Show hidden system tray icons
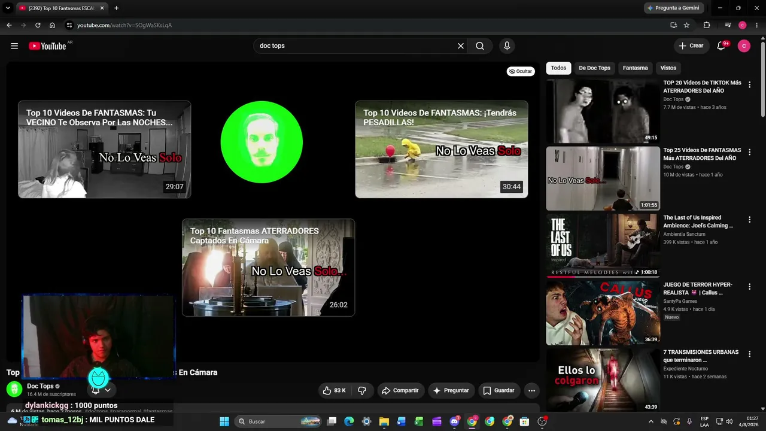This screenshot has width=766, height=431. coord(651,421)
